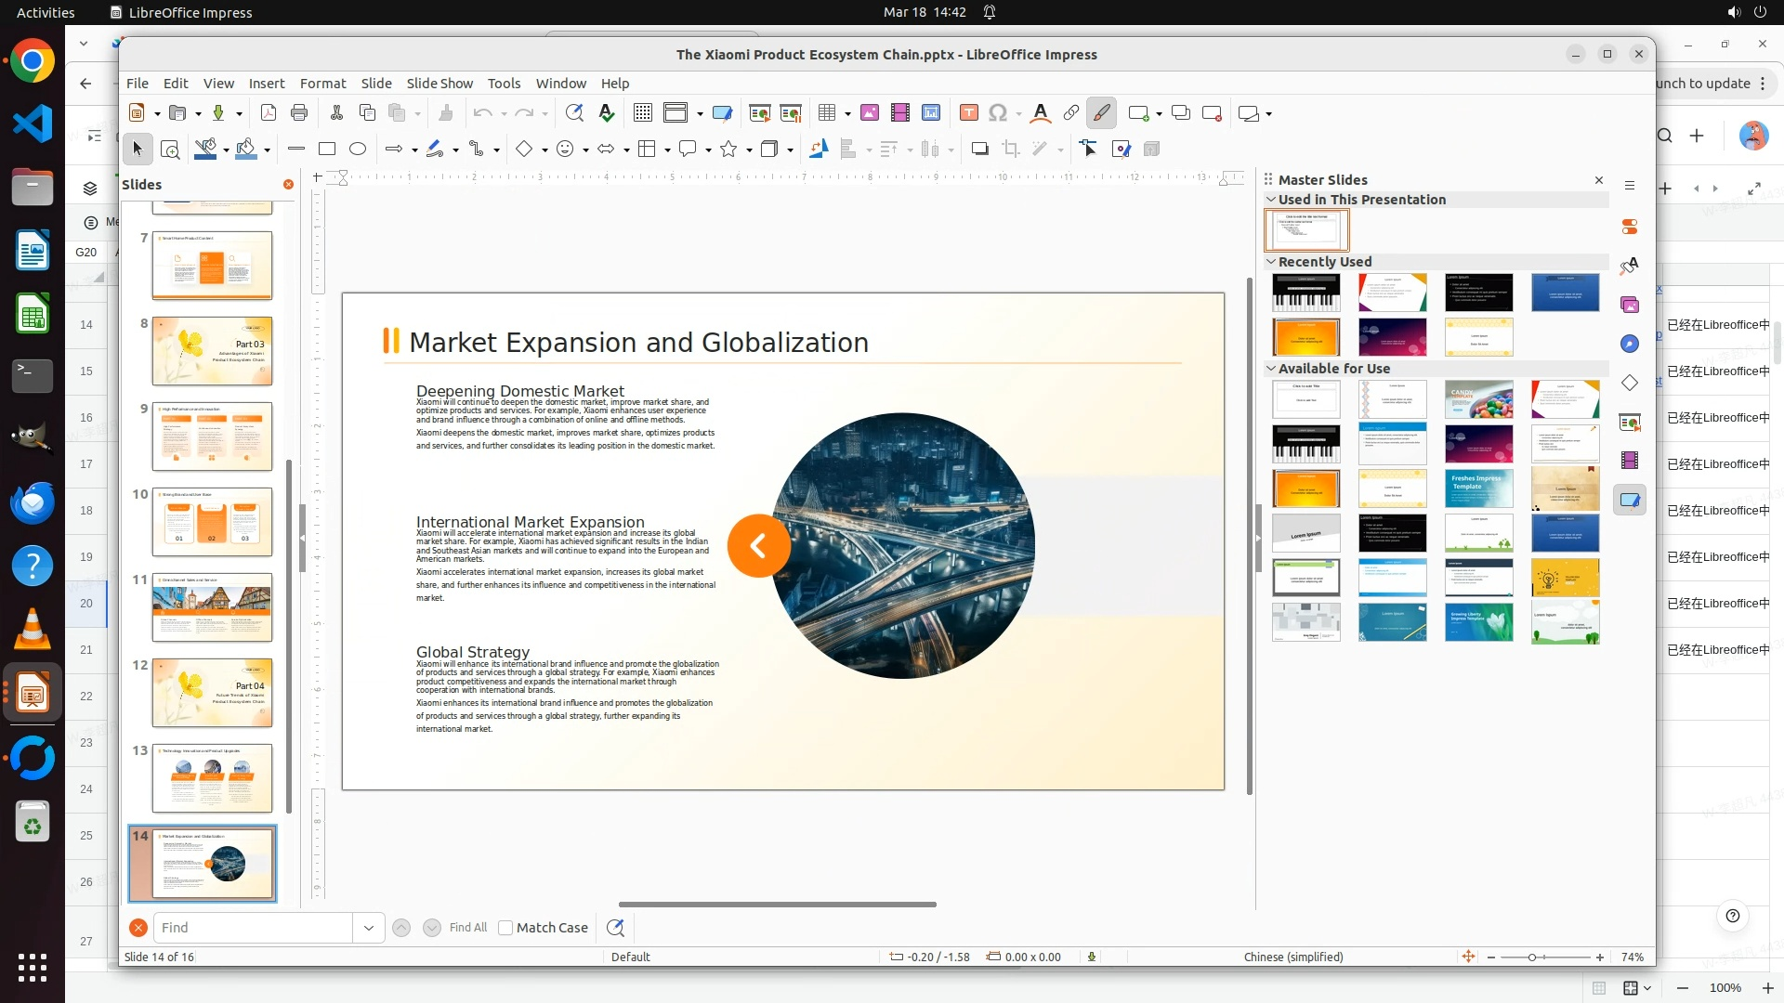The height and width of the screenshot is (1003, 1784).
Task: Open the Find field history dropdown
Action: coord(369,927)
